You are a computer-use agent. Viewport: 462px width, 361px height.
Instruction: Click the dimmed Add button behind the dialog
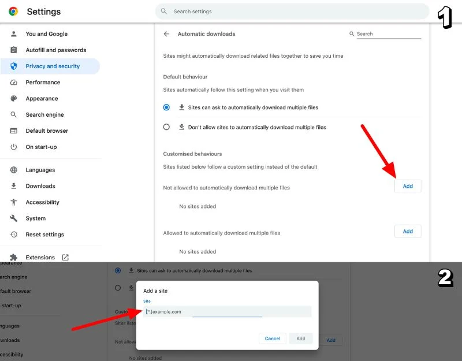331,340
